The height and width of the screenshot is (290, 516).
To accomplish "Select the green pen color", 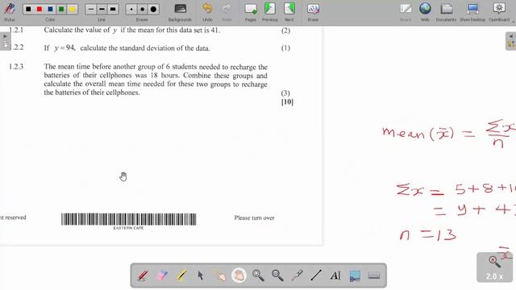I will click(x=61, y=9).
